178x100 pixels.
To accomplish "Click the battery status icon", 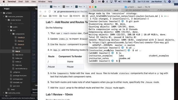I will click(x=129, y=1).
